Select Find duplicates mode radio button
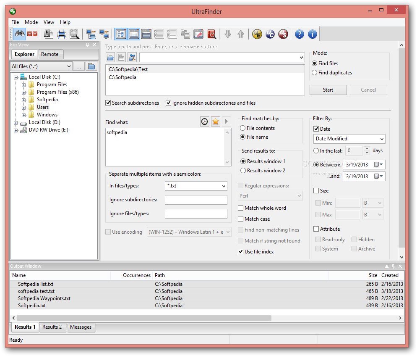Image resolution: width=417 pixels, height=356 pixels. click(314, 73)
